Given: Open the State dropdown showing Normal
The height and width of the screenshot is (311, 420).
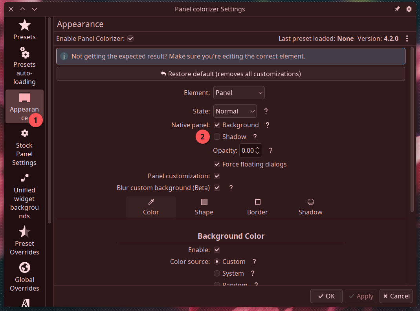Looking at the screenshot, I should [x=235, y=111].
